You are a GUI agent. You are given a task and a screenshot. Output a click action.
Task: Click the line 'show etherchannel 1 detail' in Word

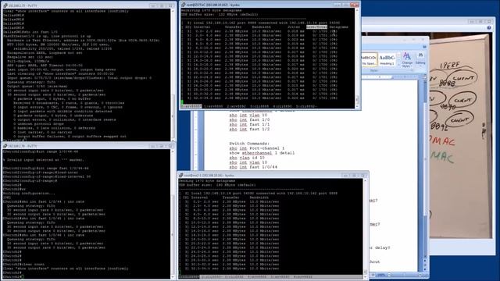[x=262, y=153]
